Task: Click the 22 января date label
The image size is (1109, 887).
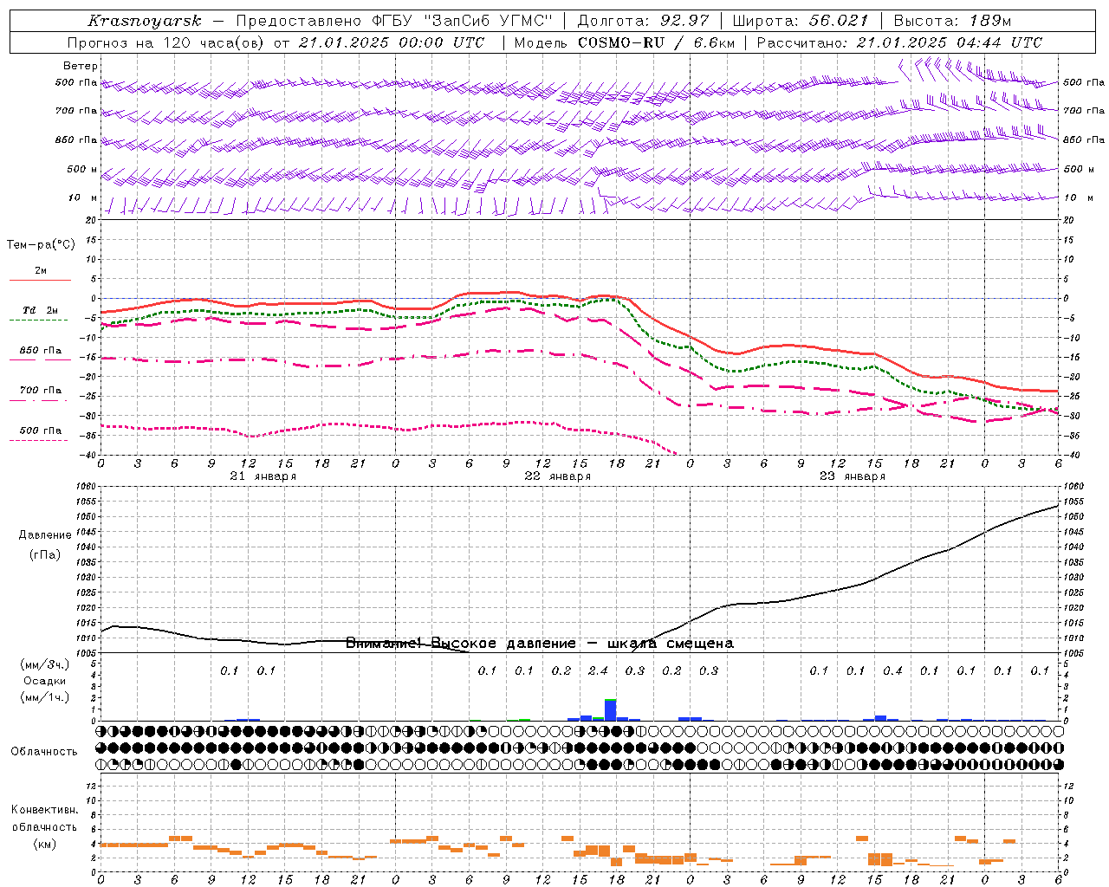Action: (558, 476)
